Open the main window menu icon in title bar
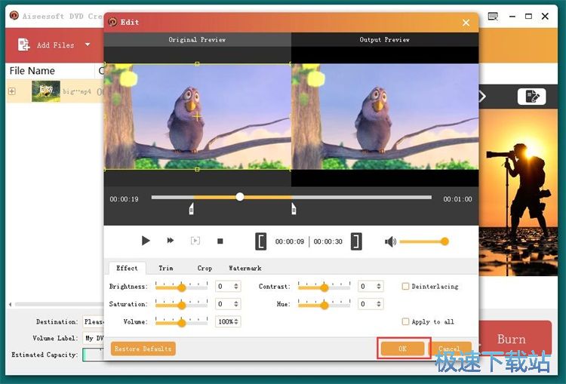The height and width of the screenshot is (384, 566). 493,17
